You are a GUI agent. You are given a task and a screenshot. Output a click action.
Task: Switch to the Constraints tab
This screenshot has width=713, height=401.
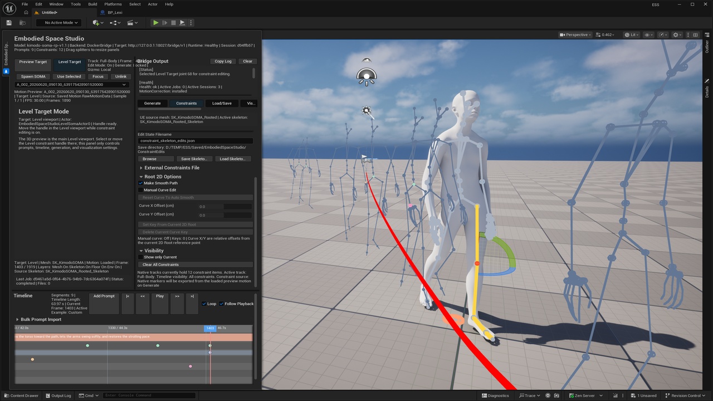point(187,103)
